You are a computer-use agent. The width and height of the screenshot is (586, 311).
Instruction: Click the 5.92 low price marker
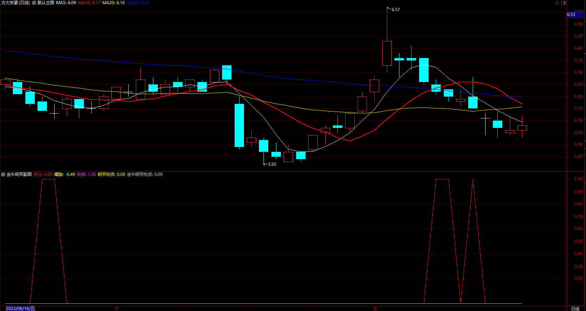pyautogui.click(x=272, y=164)
